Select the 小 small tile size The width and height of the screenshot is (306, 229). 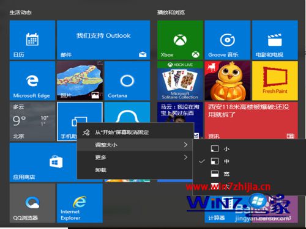[249, 149]
